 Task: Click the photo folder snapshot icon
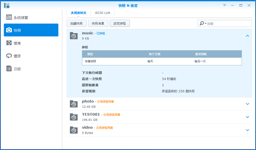74,104
